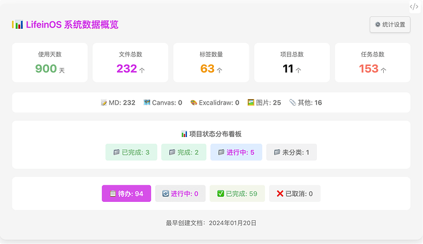Click the 任务总数 153 card
This screenshot has height=244, width=423.
[x=373, y=62]
